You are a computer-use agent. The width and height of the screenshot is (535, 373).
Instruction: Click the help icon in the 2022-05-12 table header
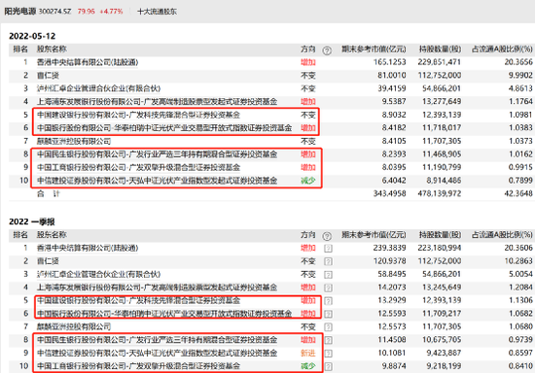[x=327, y=51]
